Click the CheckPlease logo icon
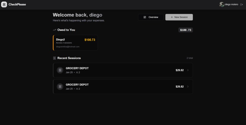The width and height of the screenshot is (246, 125). coord(4,5)
